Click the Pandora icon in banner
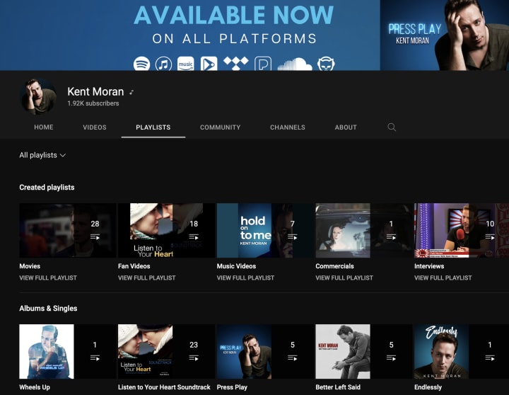Image resolution: width=509 pixels, height=395 pixels. pyautogui.click(x=263, y=64)
